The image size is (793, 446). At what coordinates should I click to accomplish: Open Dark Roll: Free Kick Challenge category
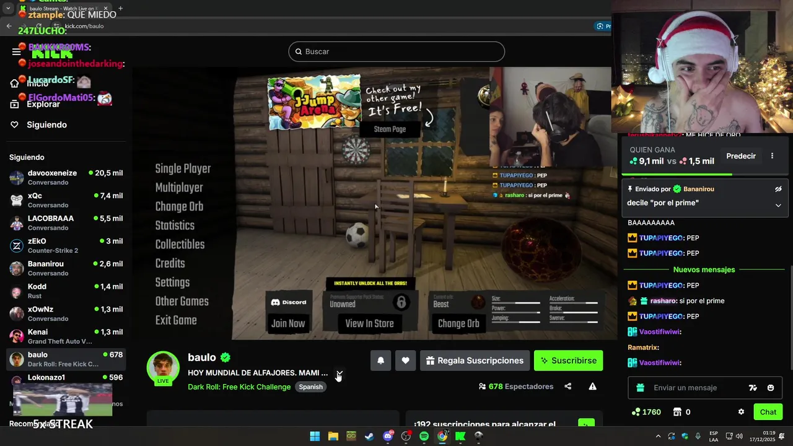[x=239, y=387]
